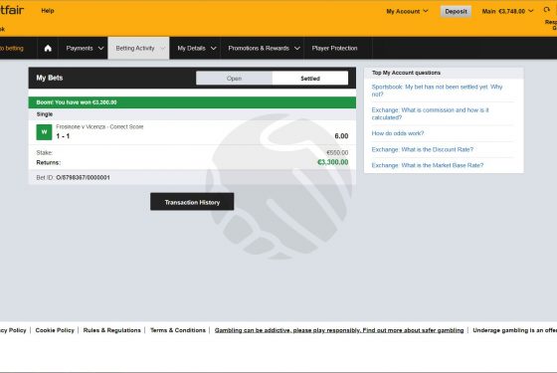Image resolution: width=557 pixels, height=373 pixels.
Task: Expand the Main balance dropdown
Action: (507, 11)
